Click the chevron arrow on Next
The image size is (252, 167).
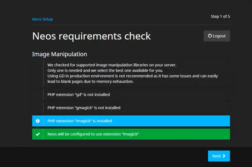pos(224,156)
